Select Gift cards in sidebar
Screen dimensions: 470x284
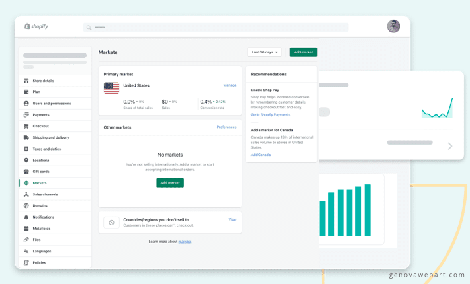pos(55,172)
